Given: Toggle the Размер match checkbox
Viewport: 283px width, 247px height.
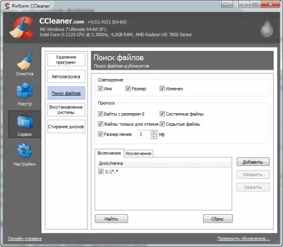Looking at the screenshot, I should (x=128, y=88).
